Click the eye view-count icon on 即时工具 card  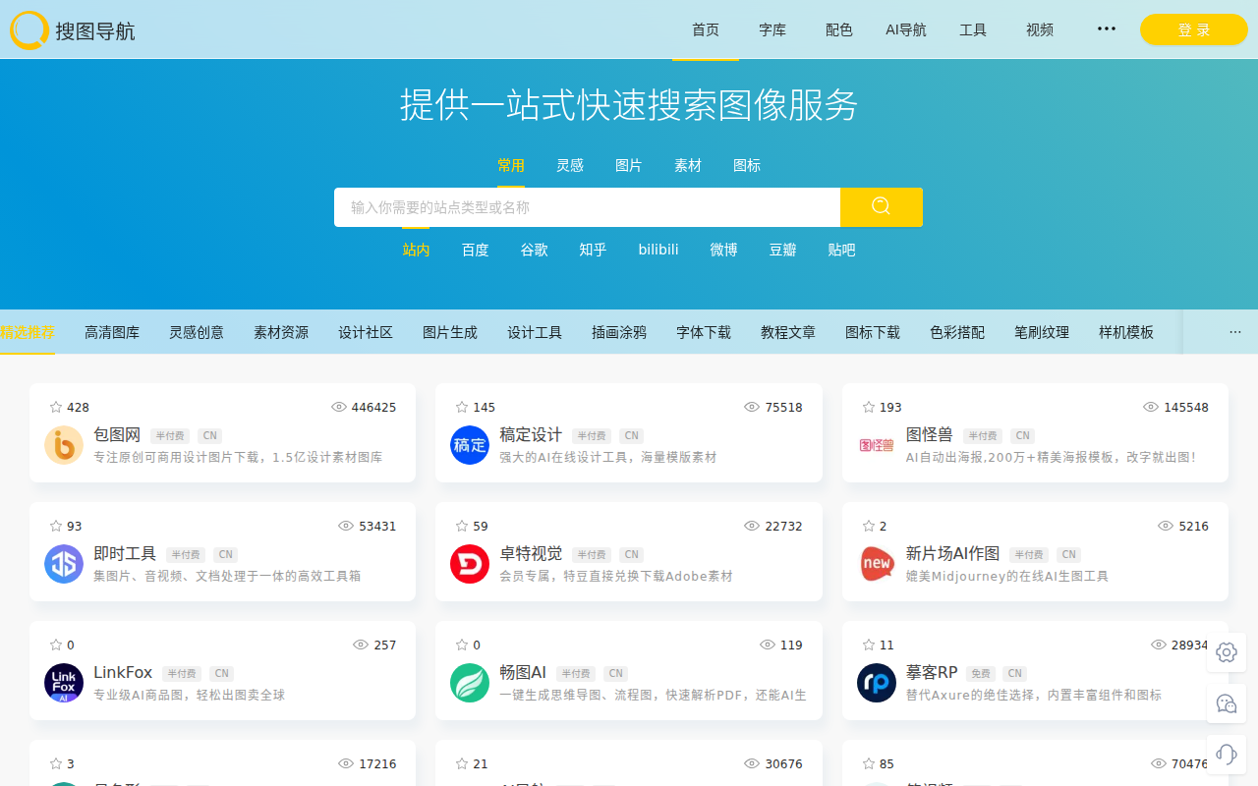[x=346, y=526]
